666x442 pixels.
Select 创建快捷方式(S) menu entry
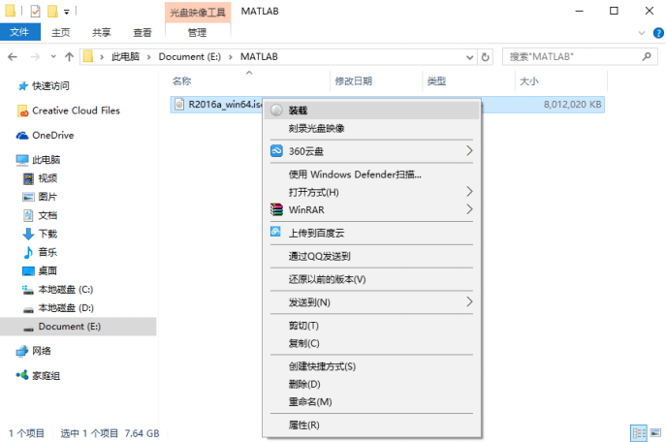[322, 366]
